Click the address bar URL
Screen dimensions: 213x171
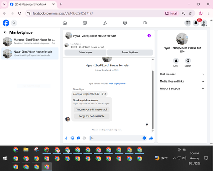[63, 13]
